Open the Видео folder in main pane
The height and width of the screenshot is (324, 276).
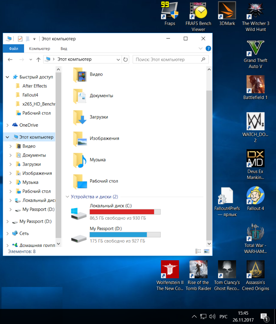[x=88, y=75]
